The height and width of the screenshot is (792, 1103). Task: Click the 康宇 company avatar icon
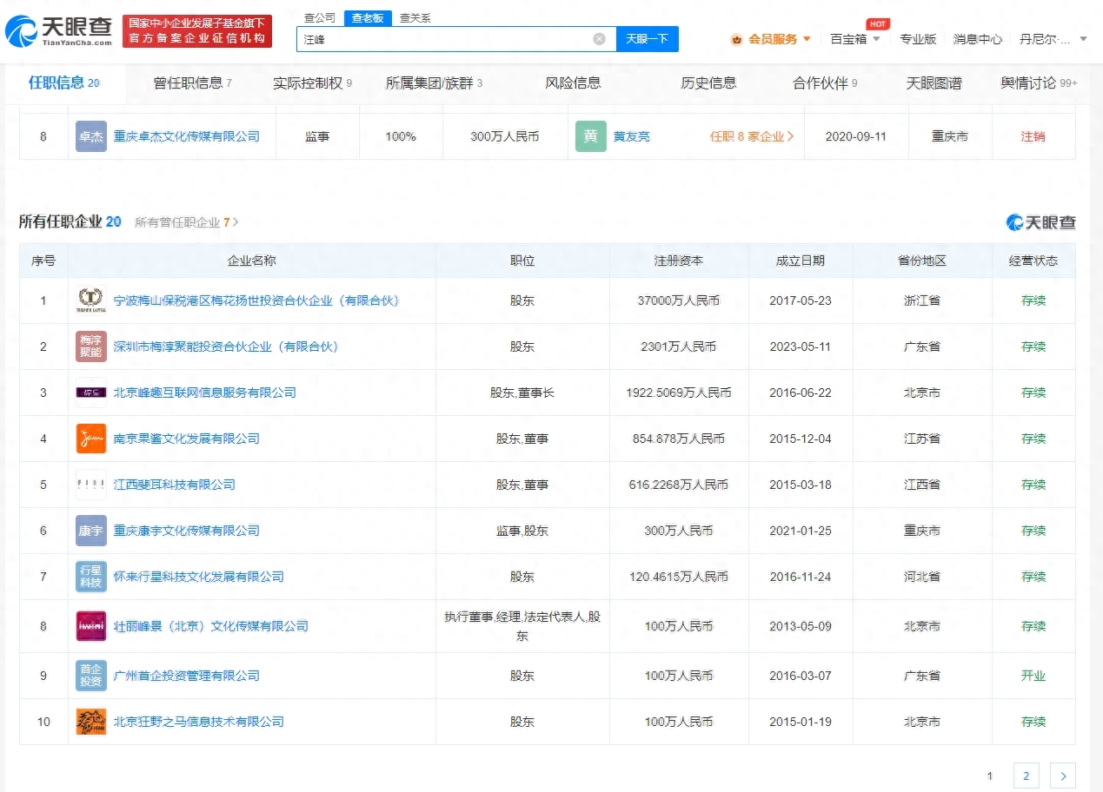coord(91,531)
